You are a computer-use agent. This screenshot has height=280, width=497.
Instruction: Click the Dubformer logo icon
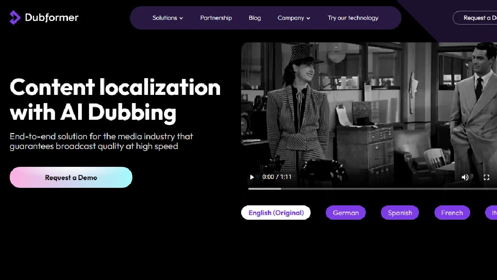coord(15,17)
